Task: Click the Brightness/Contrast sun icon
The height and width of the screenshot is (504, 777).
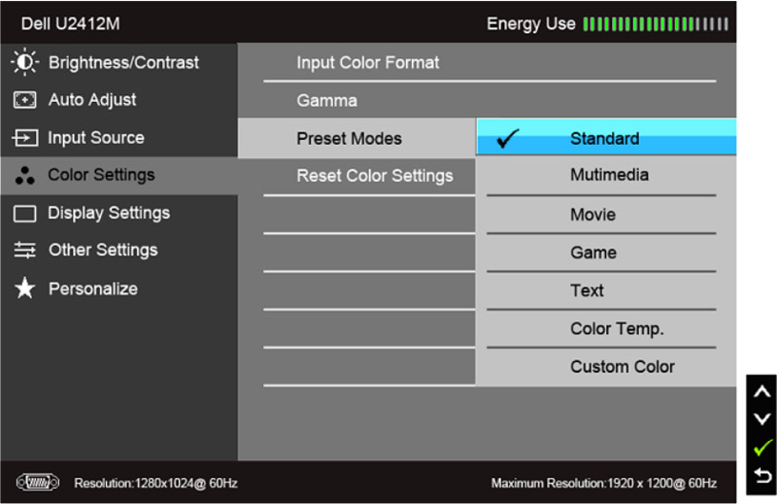Action: (x=25, y=62)
